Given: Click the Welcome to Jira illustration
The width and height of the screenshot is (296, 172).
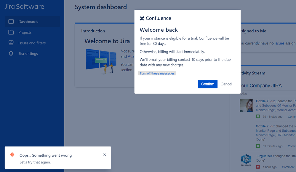Looking at the screenshot, I should 101,61.
